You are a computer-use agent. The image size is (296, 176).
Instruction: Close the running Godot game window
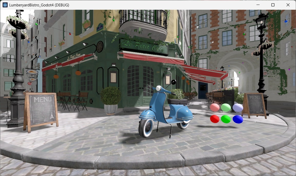288,5
